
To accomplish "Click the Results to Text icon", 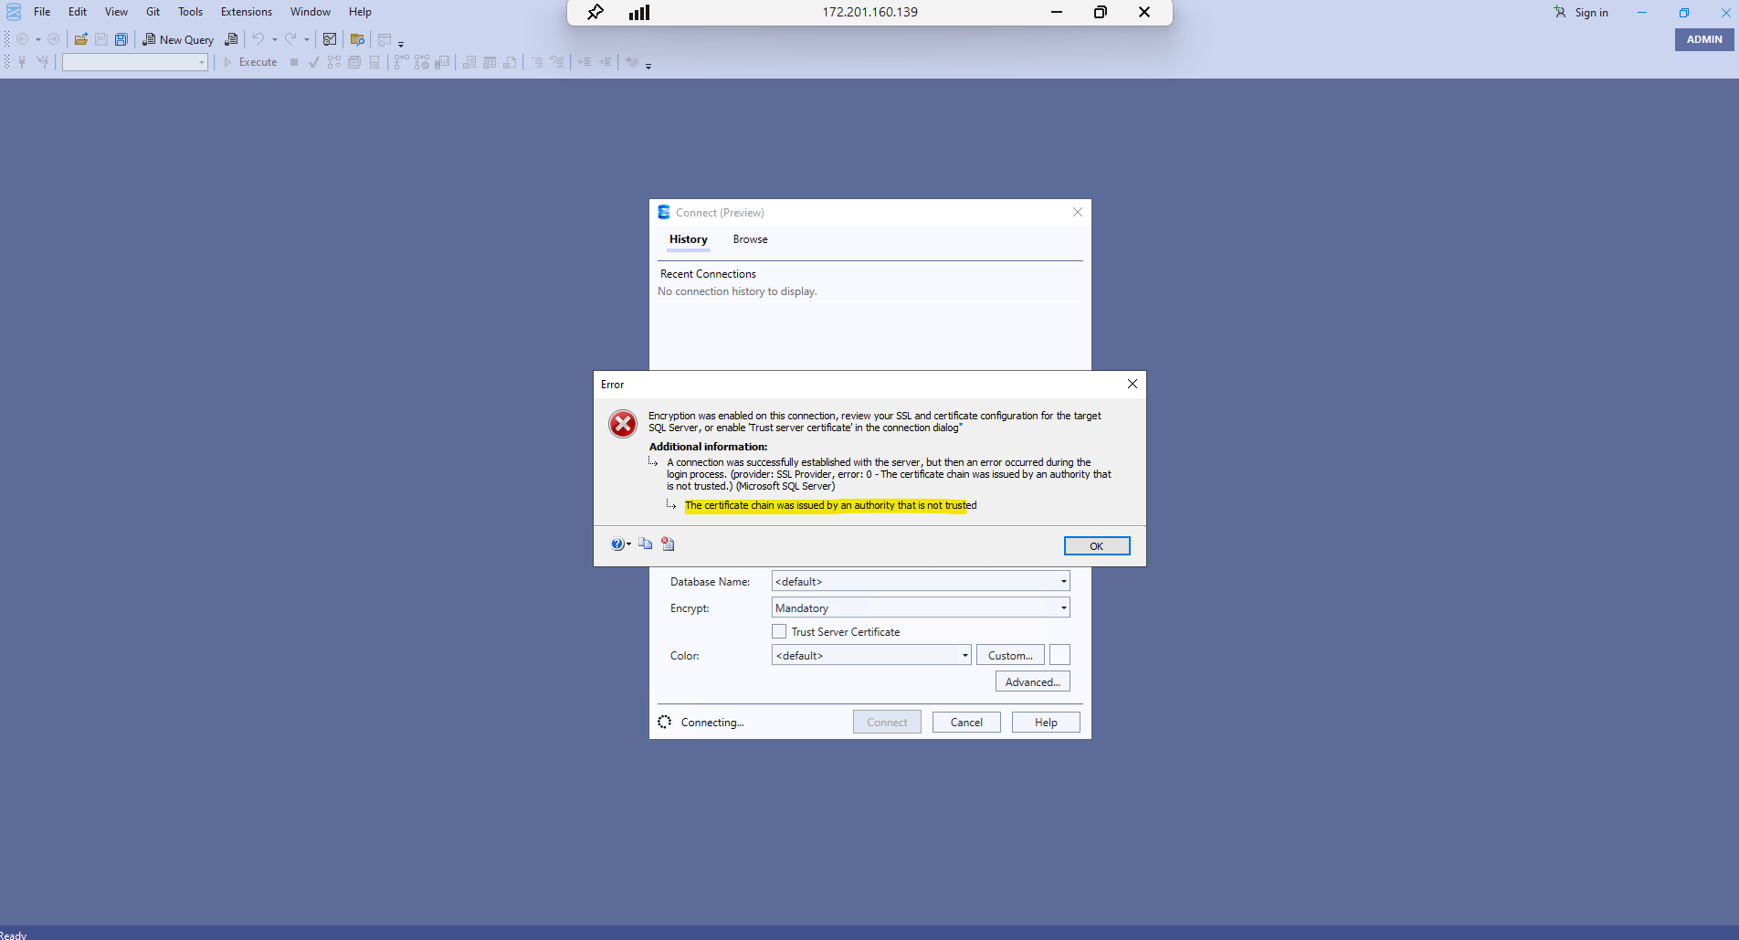I will (x=469, y=62).
